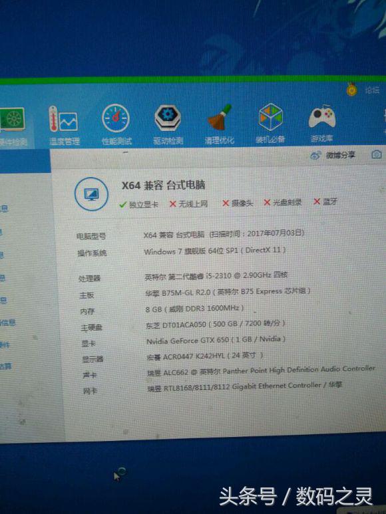Select the RTL8168/8111/8112 Gigabit Ethernet value
The height and width of the screenshot is (514, 386).
(245, 386)
